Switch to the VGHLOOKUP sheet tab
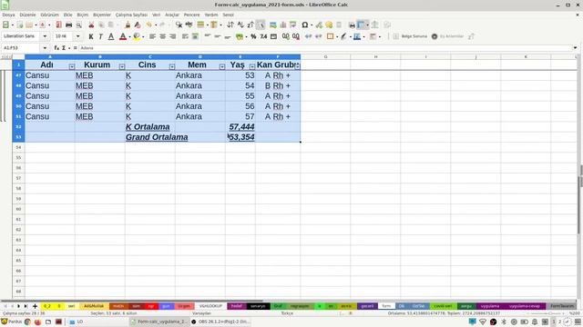583x327 pixels. tap(210, 306)
